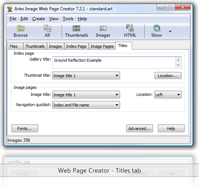This screenshot has height=188, width=199.
Task: Click the Fonts... button
Action: coord(25,129)
